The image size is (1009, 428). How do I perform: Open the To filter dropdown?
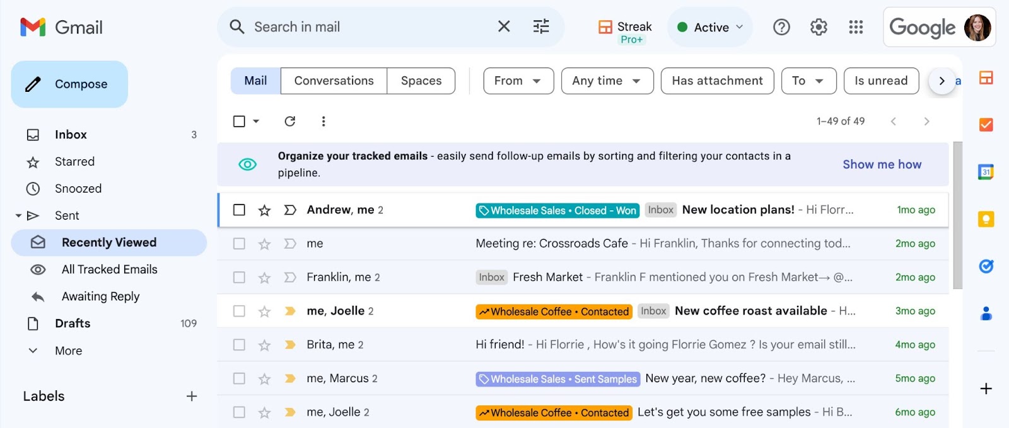[x=809, y=81]
